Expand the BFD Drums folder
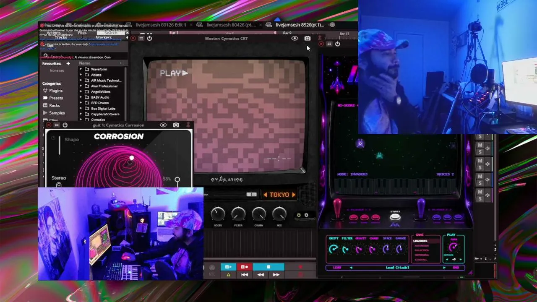 click(81, 103)
